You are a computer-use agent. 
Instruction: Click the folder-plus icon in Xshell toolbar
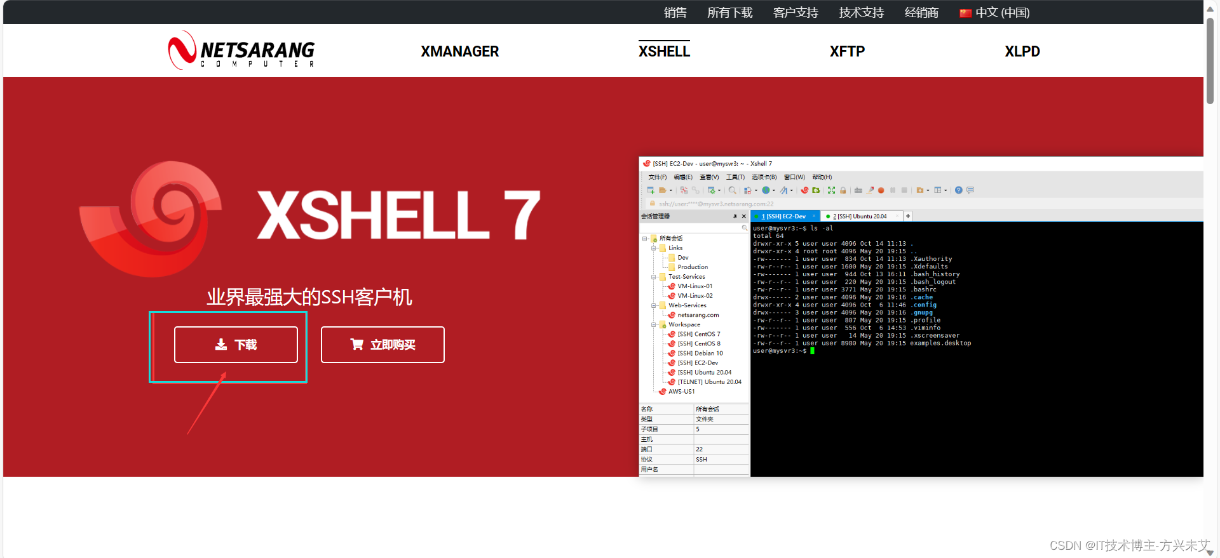[919, 190]
